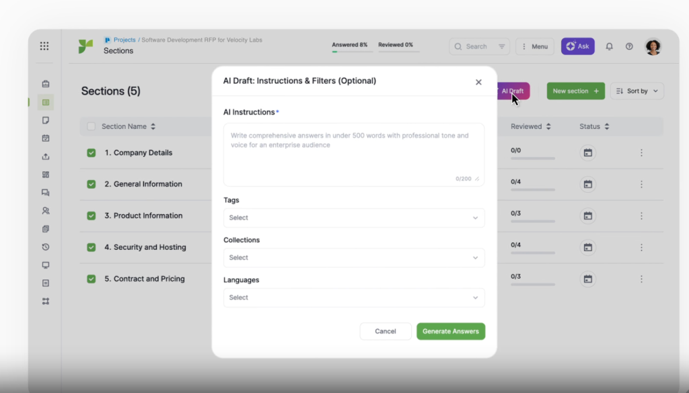Image resolution: width=689 pixels, height=393 pixels.
Task: Open the calendar tasks icon in sidebar
Action: point(45,138)
